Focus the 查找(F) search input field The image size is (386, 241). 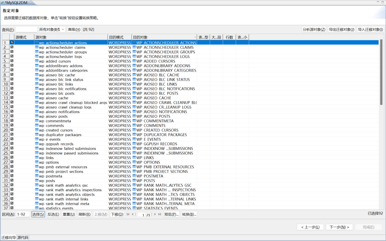point(26,29)
